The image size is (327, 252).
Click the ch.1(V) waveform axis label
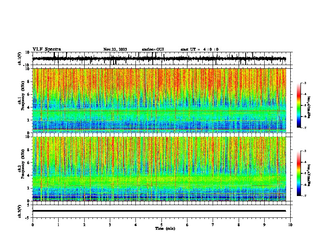20,58
